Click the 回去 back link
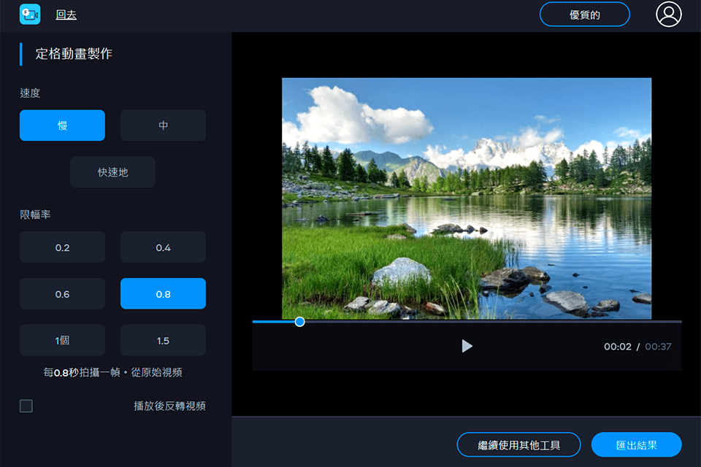 [x=66, y=15]
